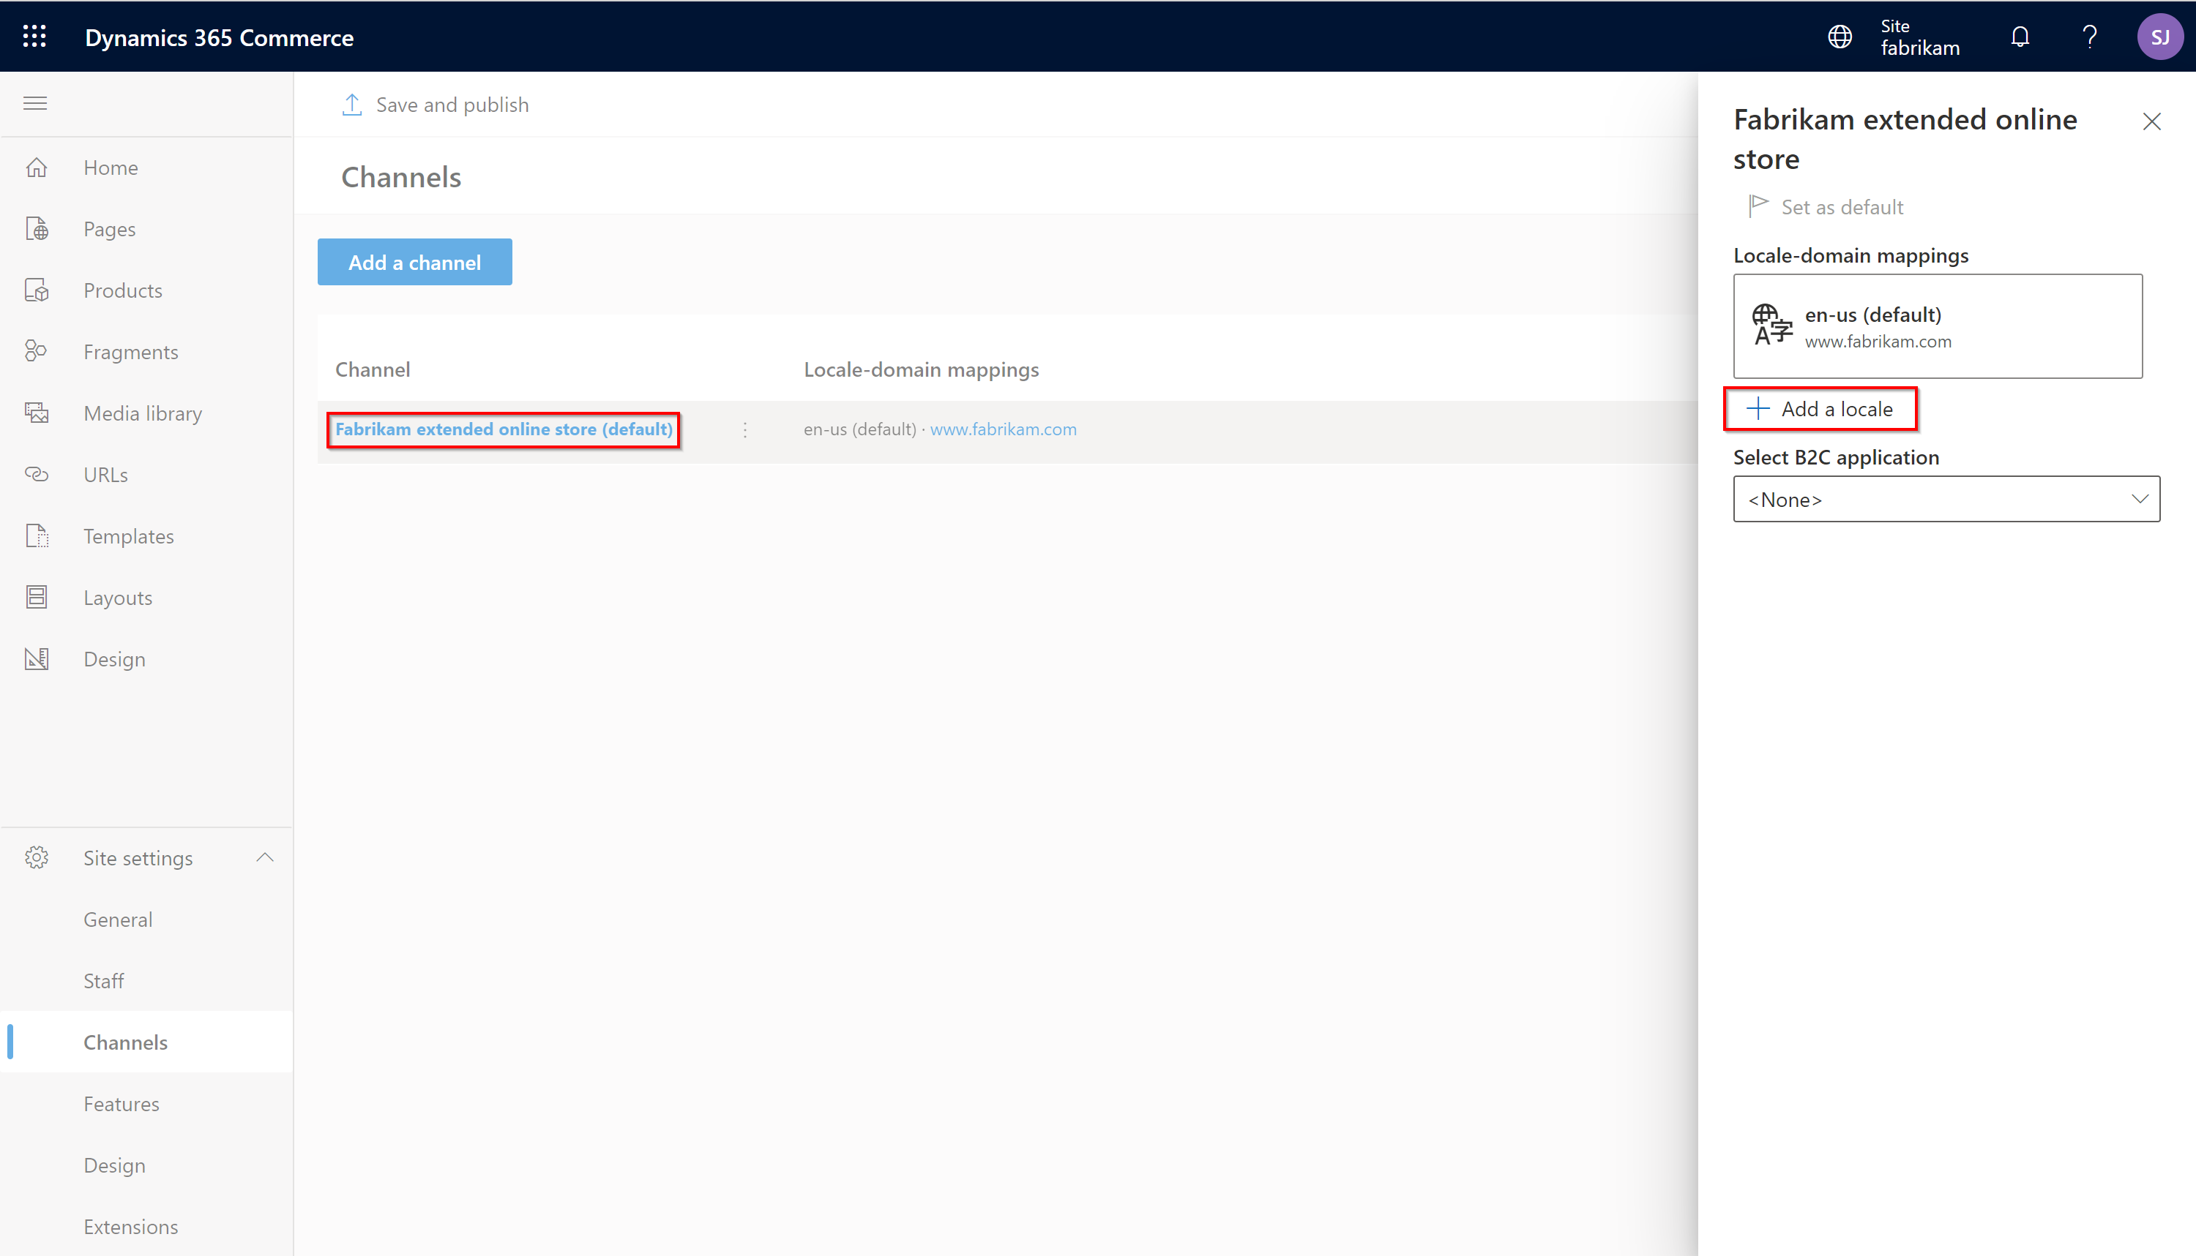This screenshot has height=1256, width=2196.
Task: Select the General settings menu item
Action: tap(118, 918)
